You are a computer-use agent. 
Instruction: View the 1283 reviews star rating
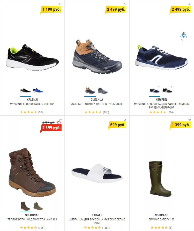point(97,228)
